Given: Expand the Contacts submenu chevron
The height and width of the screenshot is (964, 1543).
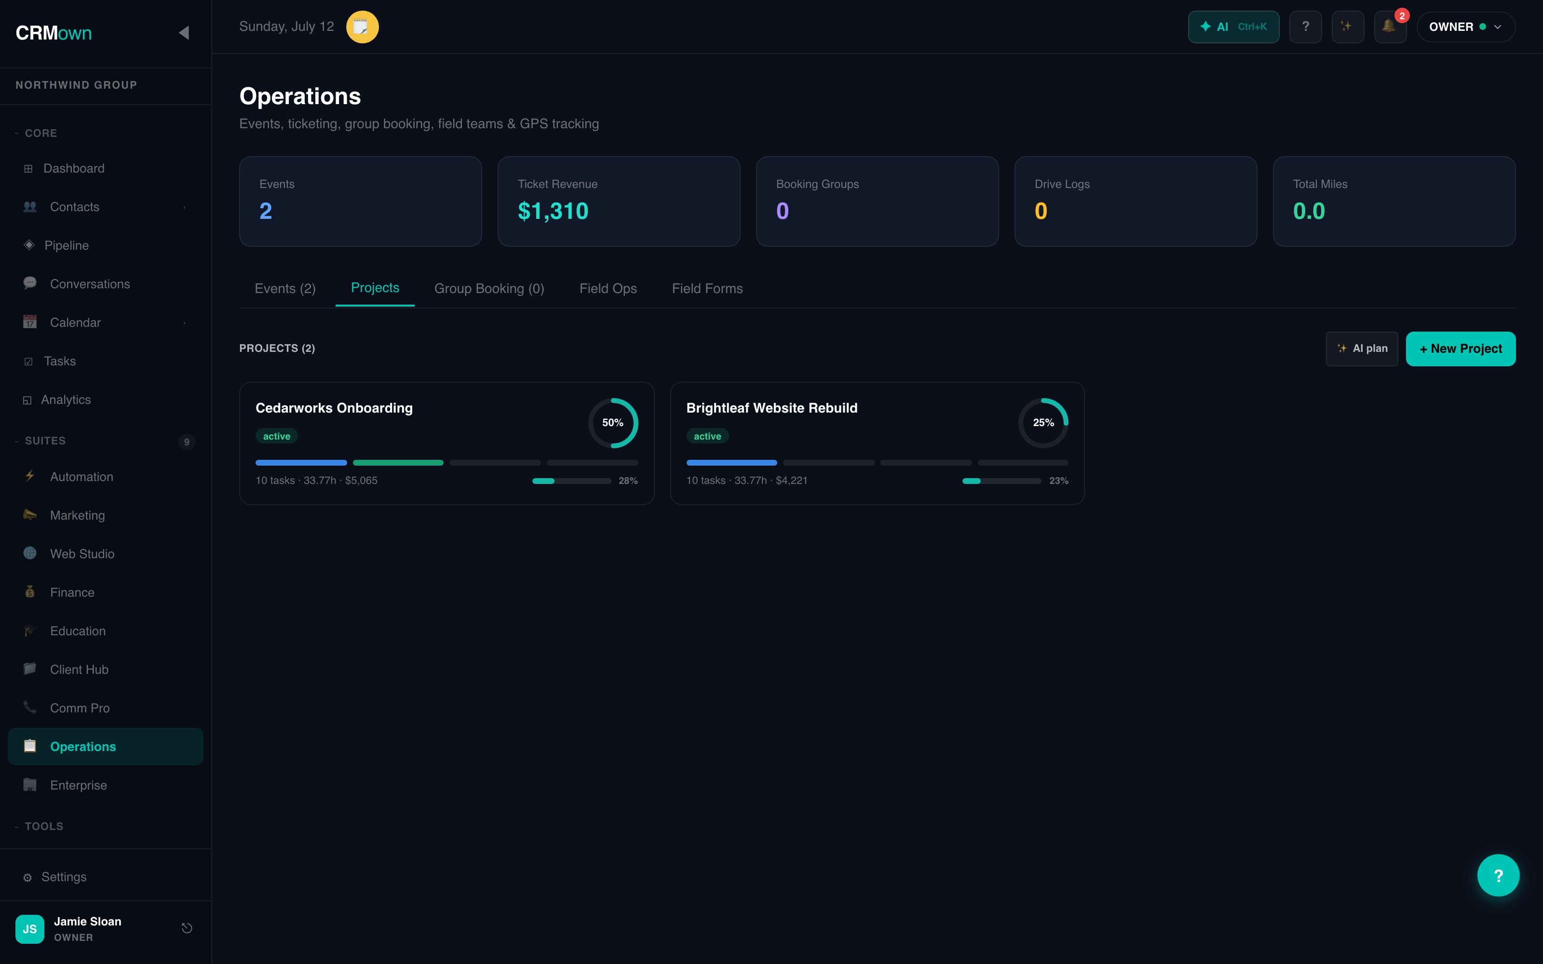Looking at the screenshot, I should pyautogui.click(x=184, y=207).
